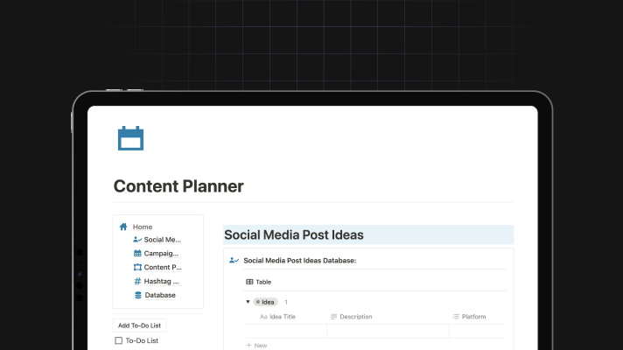Screen dimensions: 623x350
Task: Click the Content P... frame icon
Action: point(137,267)
